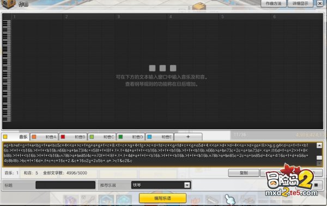Add a new harmony track with plus tab
Screen dimensions: 327x206
click(188, 137)
